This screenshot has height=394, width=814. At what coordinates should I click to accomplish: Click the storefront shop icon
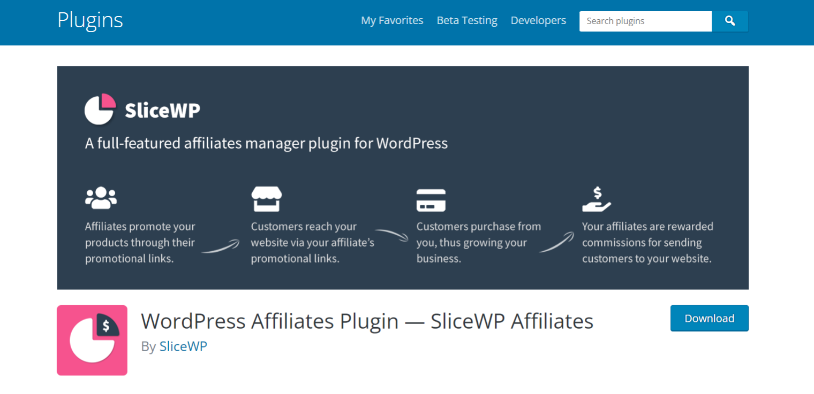(x=267, y=199)
